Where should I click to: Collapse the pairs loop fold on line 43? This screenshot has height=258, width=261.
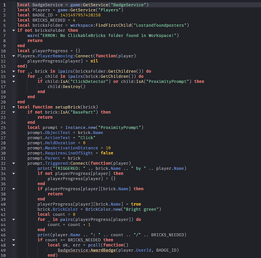click(14, 220)
